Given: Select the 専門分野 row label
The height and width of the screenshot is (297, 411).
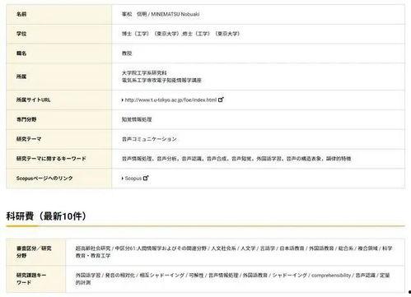Looking at the screenshot, I should pyautogui.click(x=26, y=119).
